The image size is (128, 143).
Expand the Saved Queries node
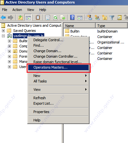click(3, 31)
